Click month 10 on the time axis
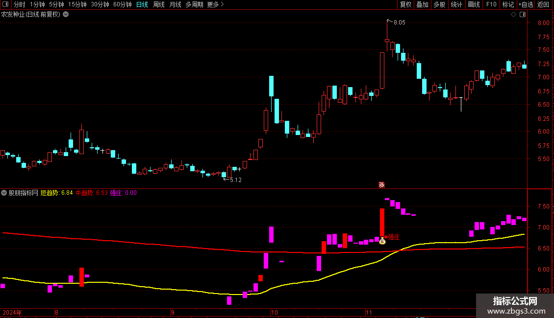Screen dimensions: 554x318 [275, 312]
